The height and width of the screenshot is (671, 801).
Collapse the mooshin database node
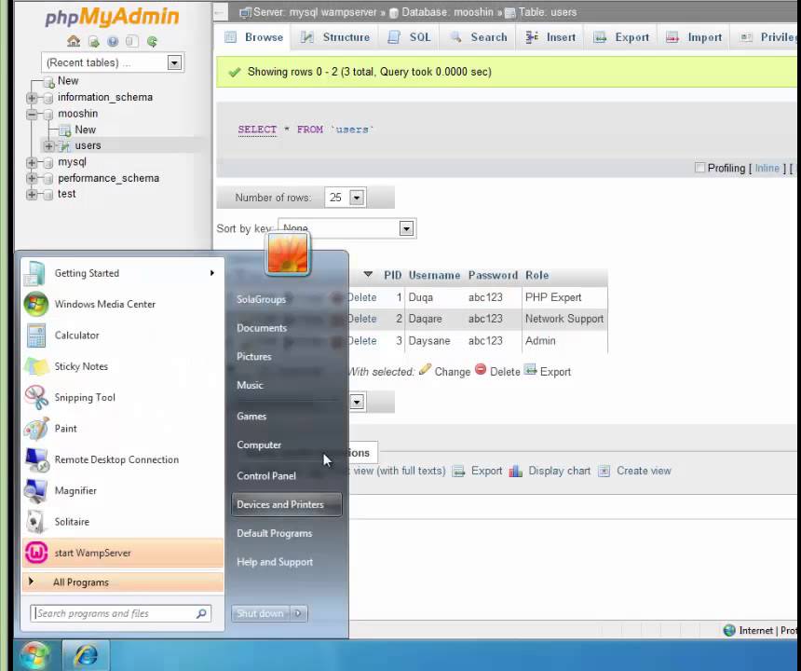[x=32, y=114]
